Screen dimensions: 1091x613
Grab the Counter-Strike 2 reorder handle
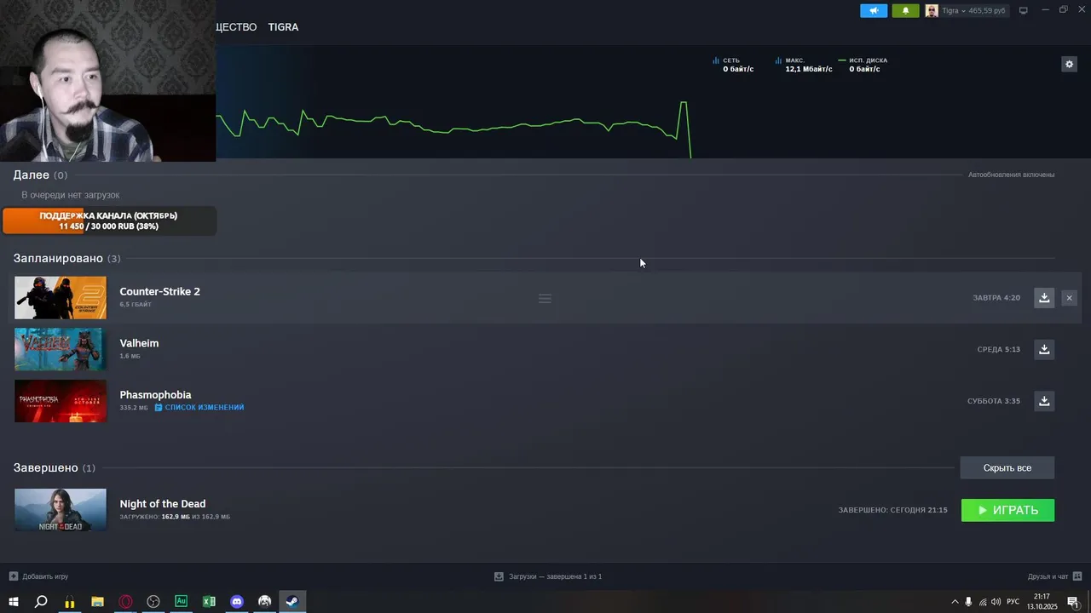point(545,298)
